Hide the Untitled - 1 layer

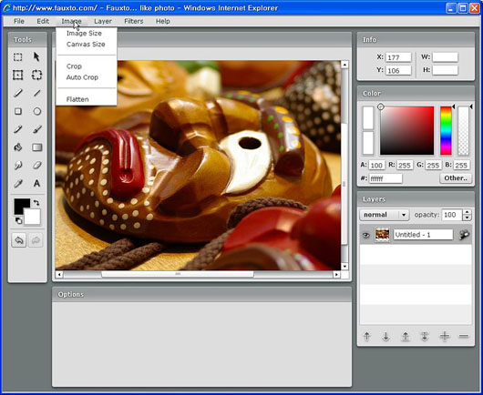(x=366, y=235)
